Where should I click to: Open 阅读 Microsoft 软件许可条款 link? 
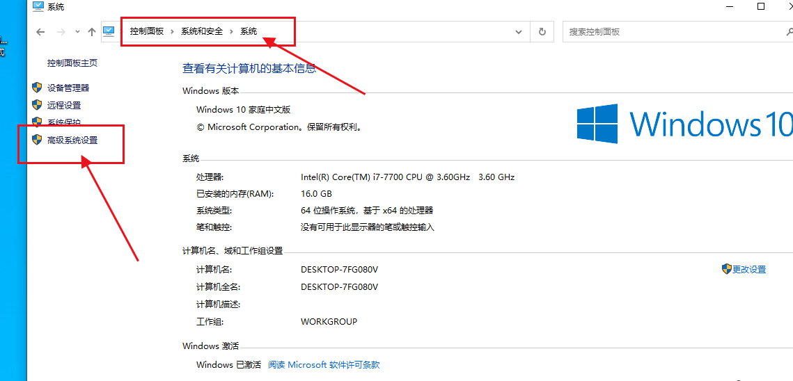(324, 364)
